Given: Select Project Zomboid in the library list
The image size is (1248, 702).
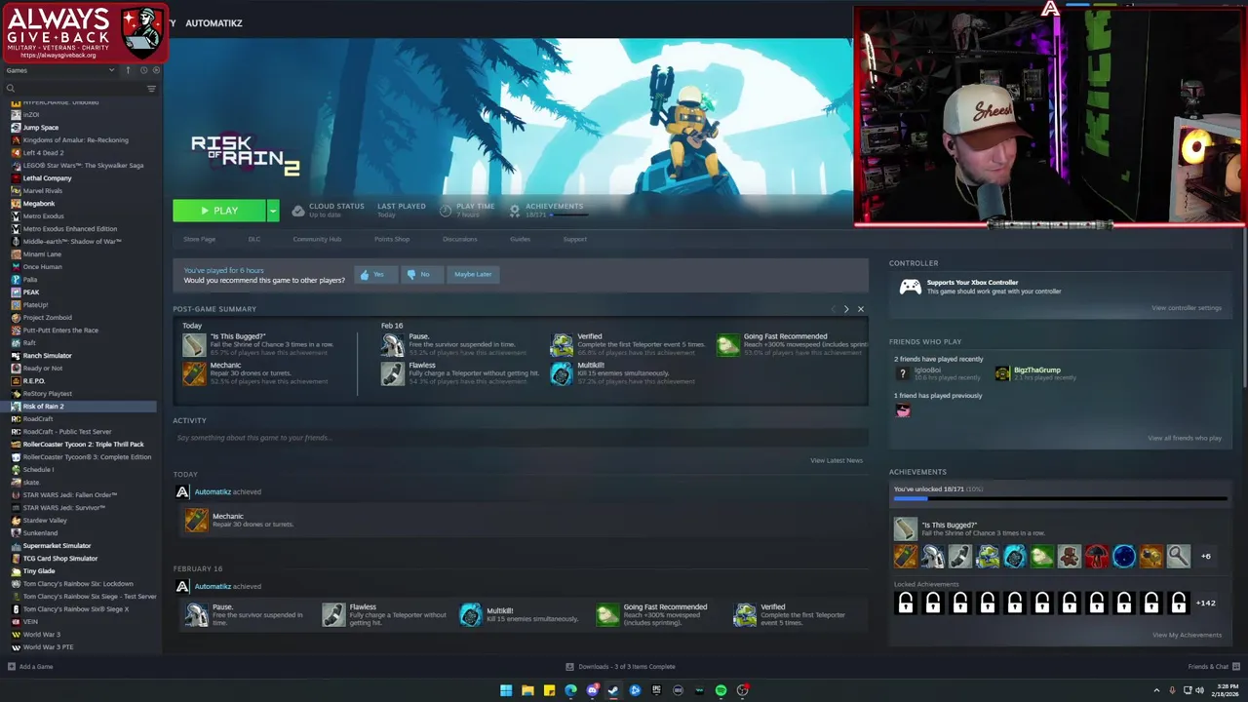Looking at the screenshot, I should (x=47, y=318).
